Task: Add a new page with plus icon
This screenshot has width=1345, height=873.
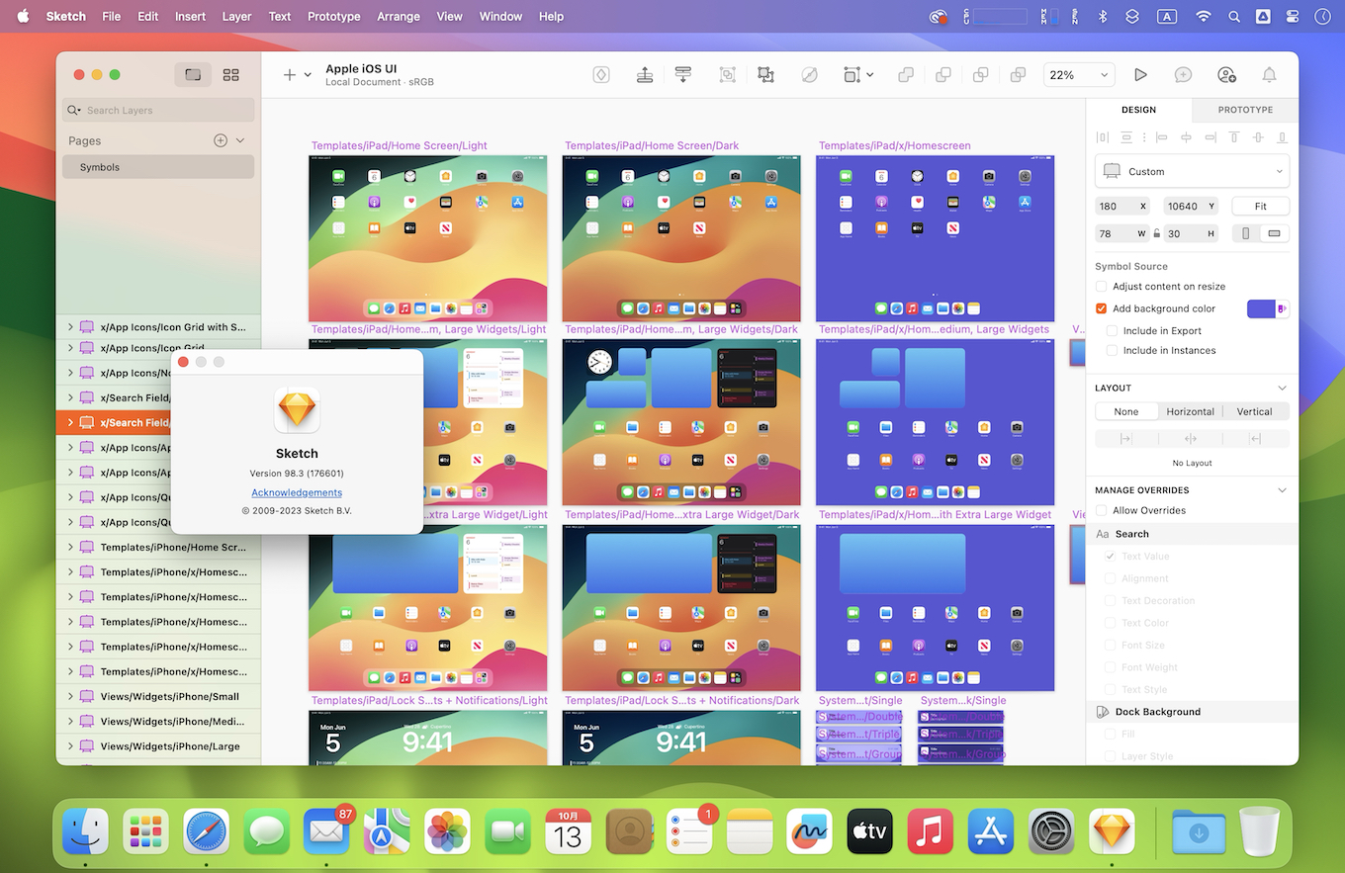Action: pyautogui.click(x=221, y=140)
